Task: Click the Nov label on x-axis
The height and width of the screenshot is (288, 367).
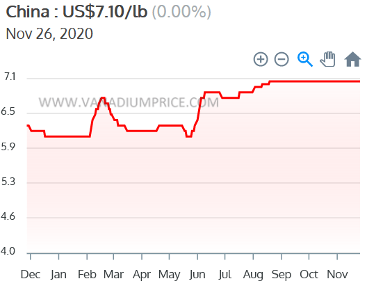Action: 337,274
